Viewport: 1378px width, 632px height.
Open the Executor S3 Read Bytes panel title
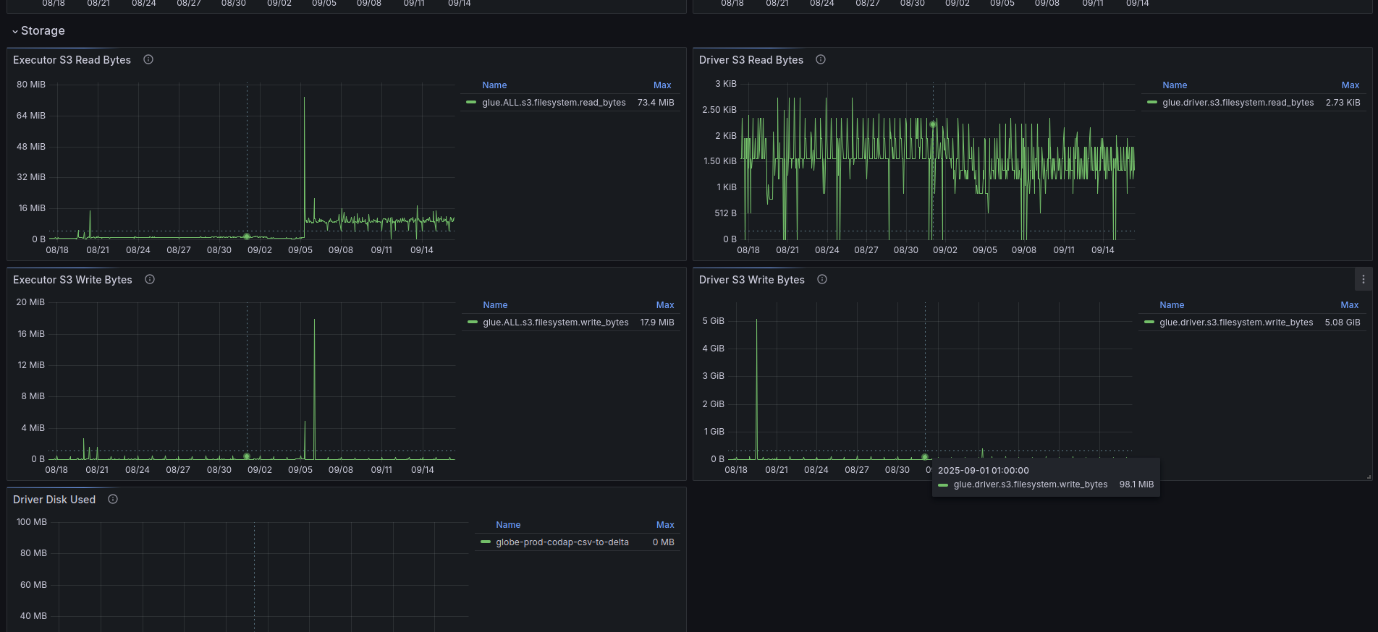(72, 60)
